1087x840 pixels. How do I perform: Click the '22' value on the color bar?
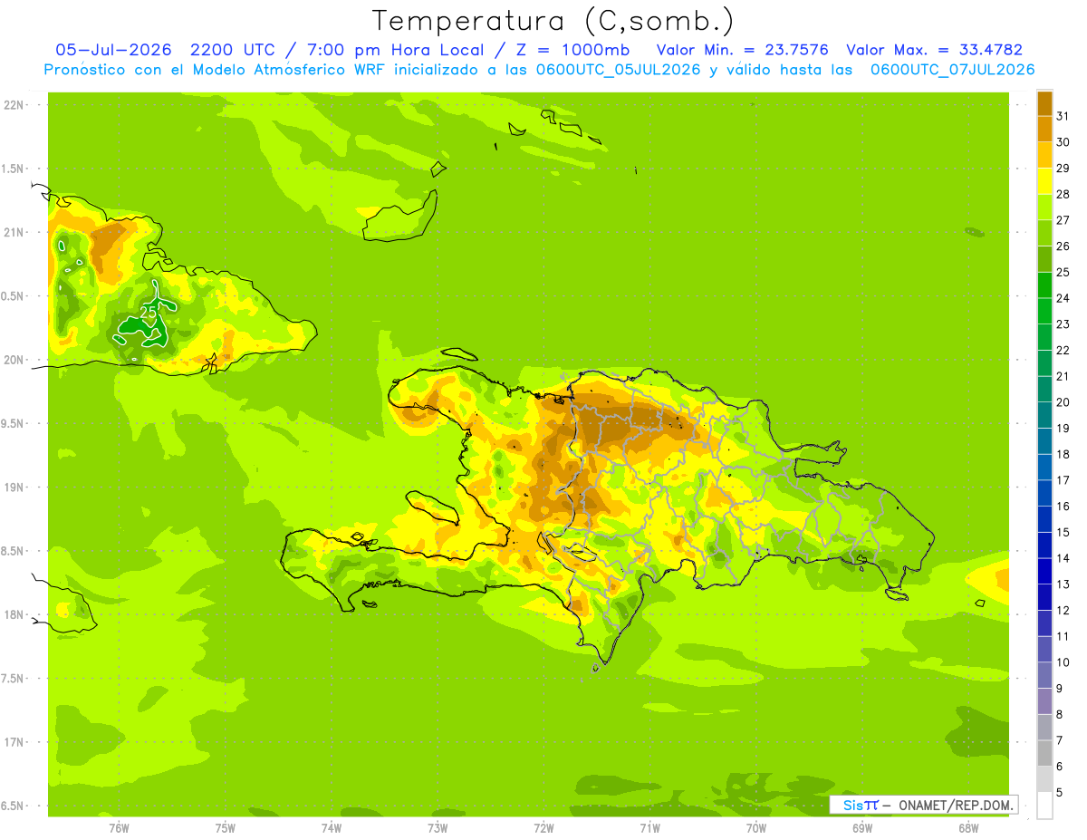click(1063, 350)
